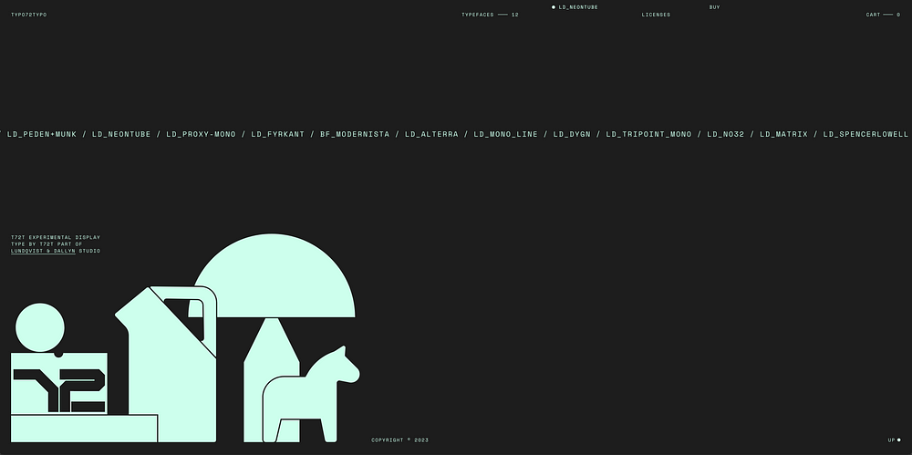Open the TYPO72TYPO home logo link
The height and width of the screenshot is (455, 912).
(28, 15)
